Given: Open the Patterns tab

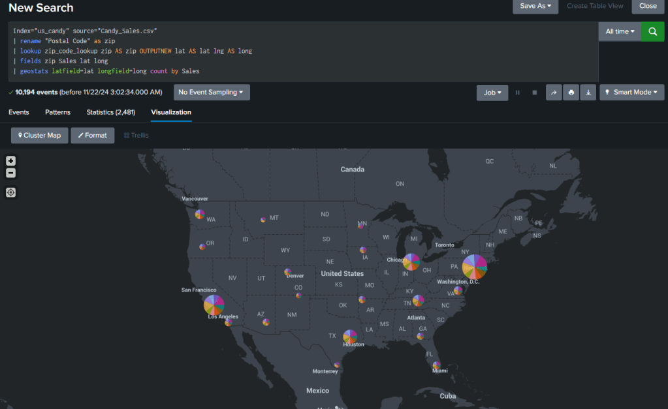Looking at the screenshot, I should [57, 112].
